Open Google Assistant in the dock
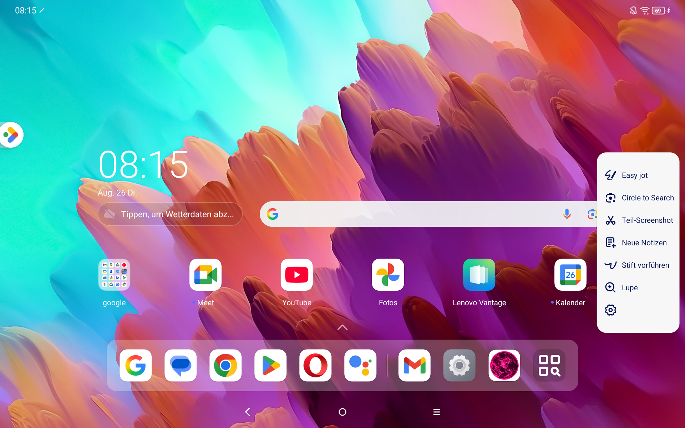Viewport: 685px width, 428px height. (x=360, y=365)
